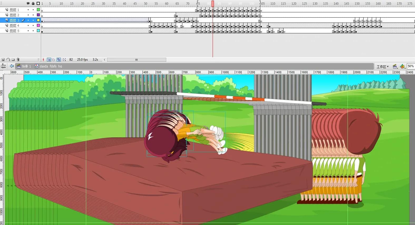Select the 图层 4 layer name
The height and width of the screenshot is (225, 415).
[x=14, y=25]
